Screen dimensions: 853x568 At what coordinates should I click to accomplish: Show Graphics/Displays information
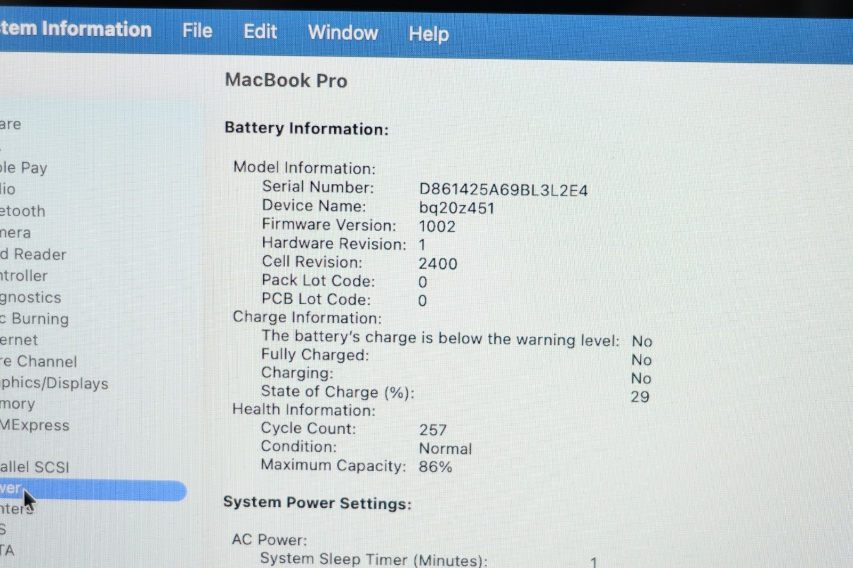pyautogui.click(x=54, y=383)
